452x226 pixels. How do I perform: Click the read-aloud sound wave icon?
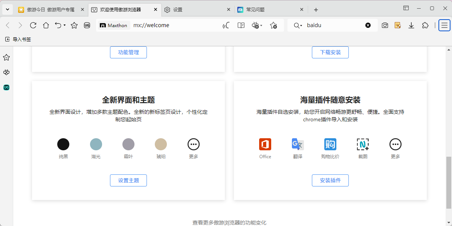[x=226, y=25]
